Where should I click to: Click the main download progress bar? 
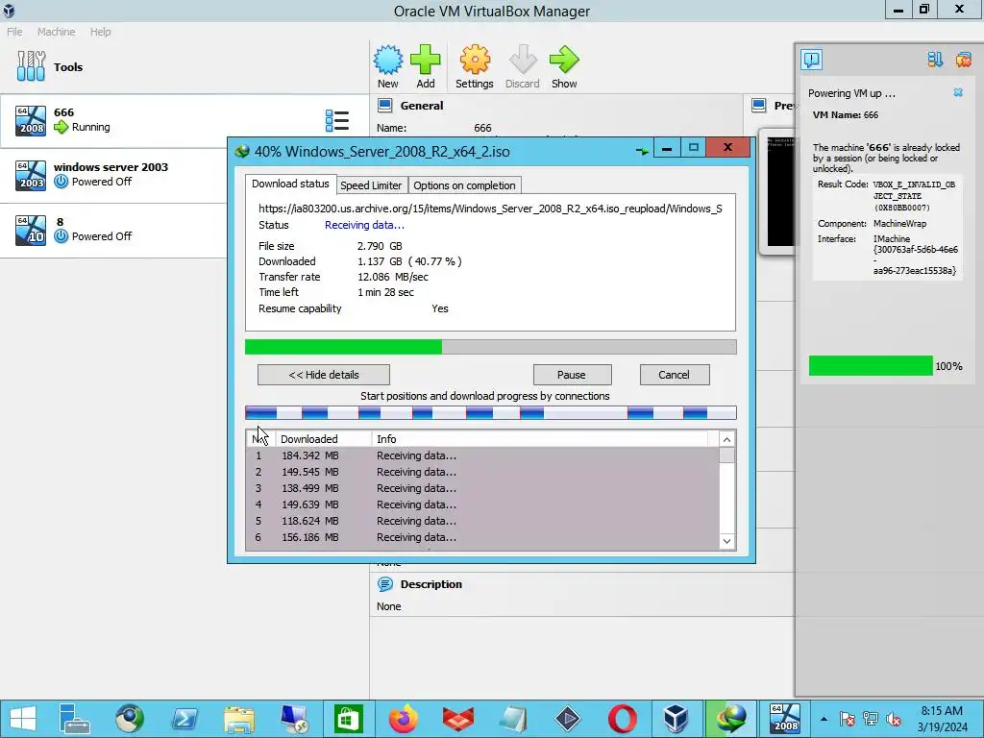pos(491,347)
